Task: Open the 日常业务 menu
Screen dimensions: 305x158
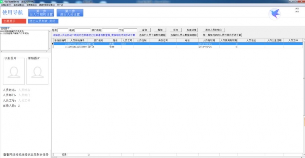Action: click(6, 5)
